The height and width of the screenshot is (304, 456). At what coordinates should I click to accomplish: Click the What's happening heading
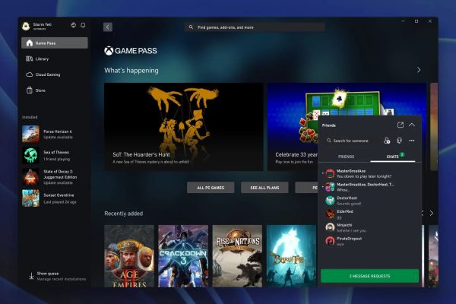point(131,71)
